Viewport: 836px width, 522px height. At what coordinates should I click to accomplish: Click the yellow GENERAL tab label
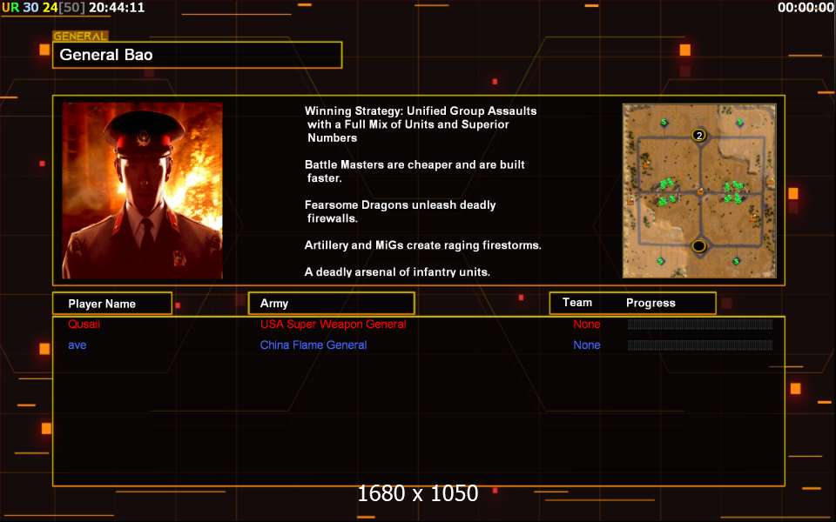pos(80,37)
